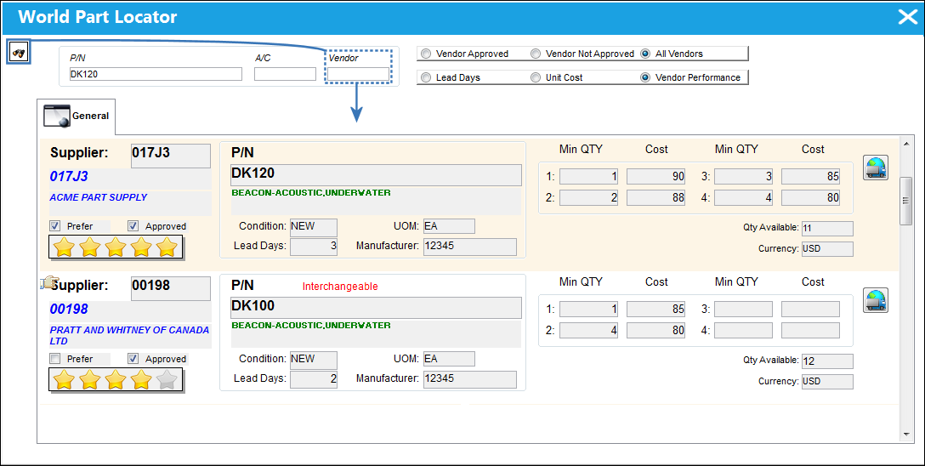Click the vertical scrollbar thumb

click(906, 201)
